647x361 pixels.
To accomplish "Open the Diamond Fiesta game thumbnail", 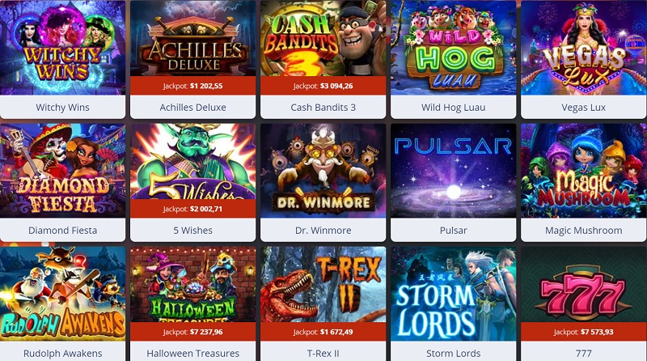I will [62, 171].
